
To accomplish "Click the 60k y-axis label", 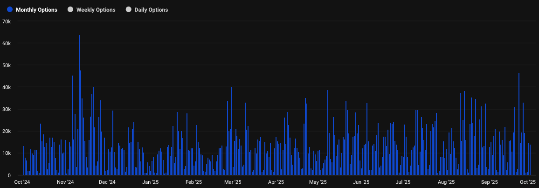I will pos(7,43).
